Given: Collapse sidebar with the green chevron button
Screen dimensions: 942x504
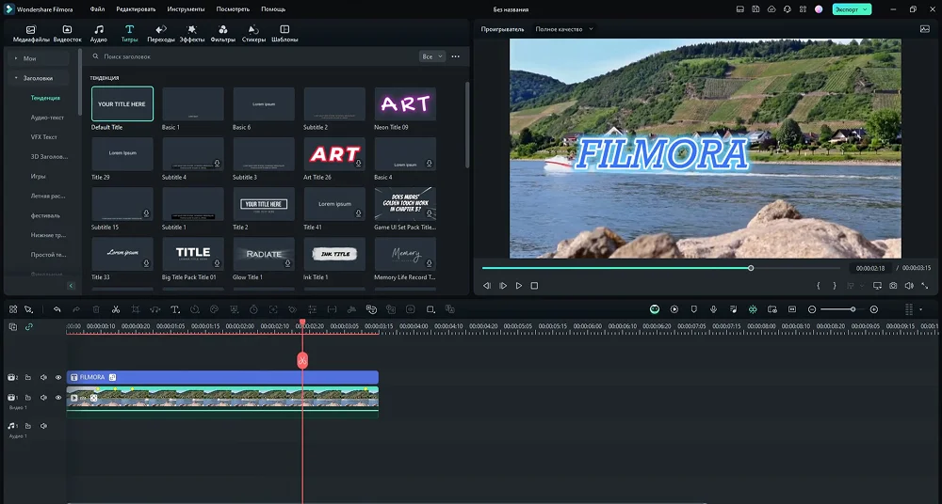Looking at the screenshot, I should 71,286.
